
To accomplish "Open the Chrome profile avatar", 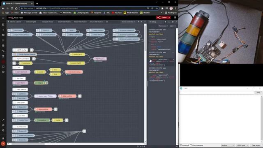I will coord(171,8).
